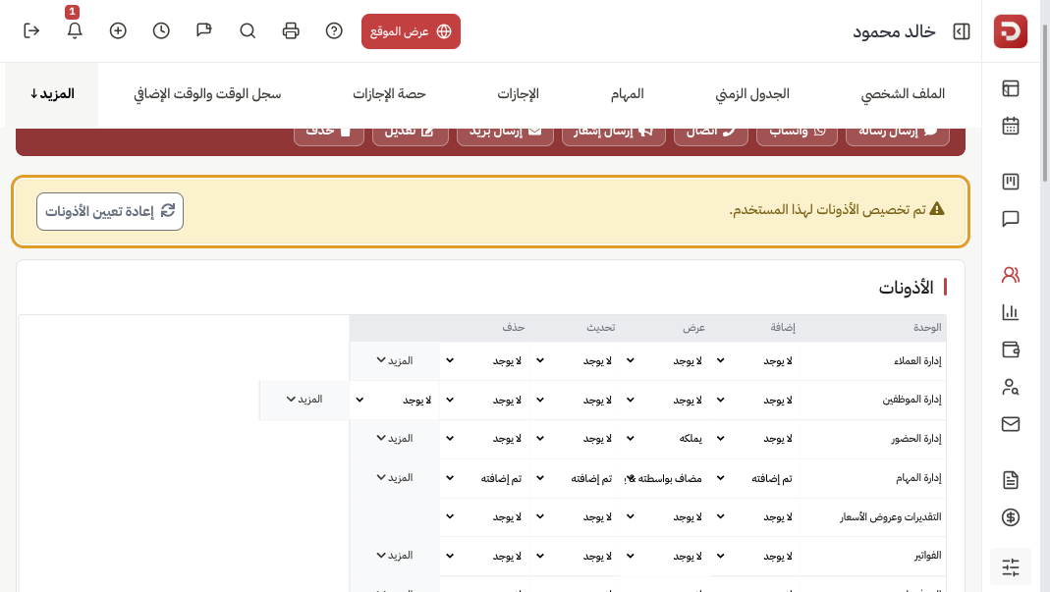Open حذف dropdown for التقديرات وعروض الأسعار
This screenshot has width=1050, height=592.
pos(485,517)
